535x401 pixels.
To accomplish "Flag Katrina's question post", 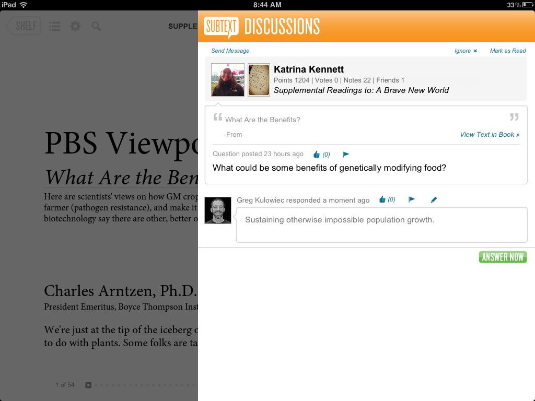I will [345, 155].
